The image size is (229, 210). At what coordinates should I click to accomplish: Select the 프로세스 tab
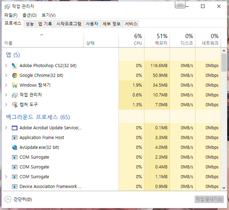click(13, 23)
